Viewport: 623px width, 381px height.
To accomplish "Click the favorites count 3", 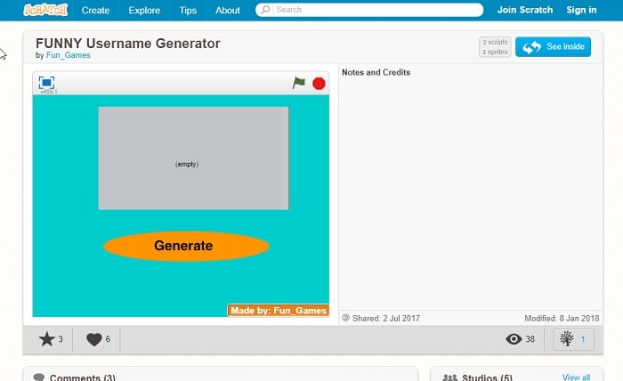I will 61,339.
